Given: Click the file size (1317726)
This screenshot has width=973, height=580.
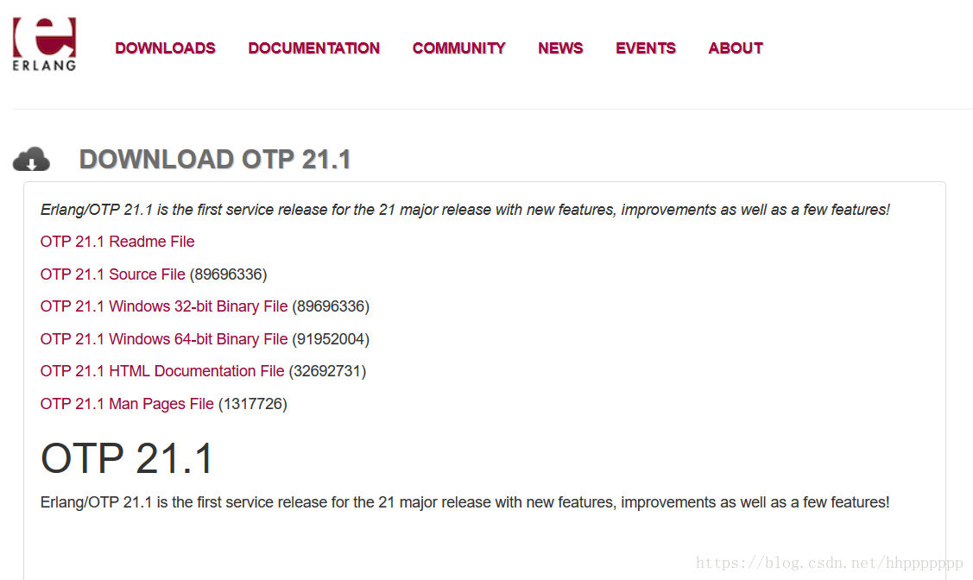Looking at the screenshot, I should (253, 404).
